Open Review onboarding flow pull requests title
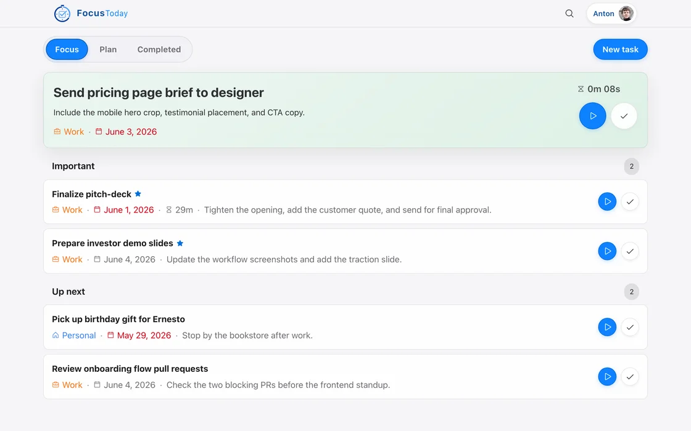Viewport: 691px width, 431px height. [130, 369]
